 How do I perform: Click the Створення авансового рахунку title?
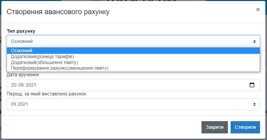point(58,12)
